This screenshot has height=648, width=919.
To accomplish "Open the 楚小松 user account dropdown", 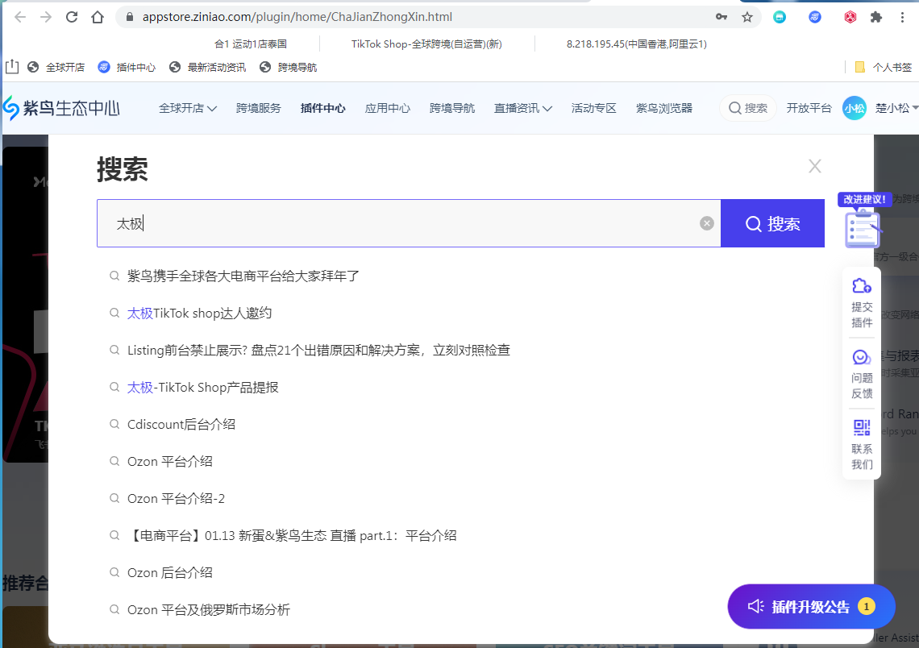I will [x=896, y=108].
